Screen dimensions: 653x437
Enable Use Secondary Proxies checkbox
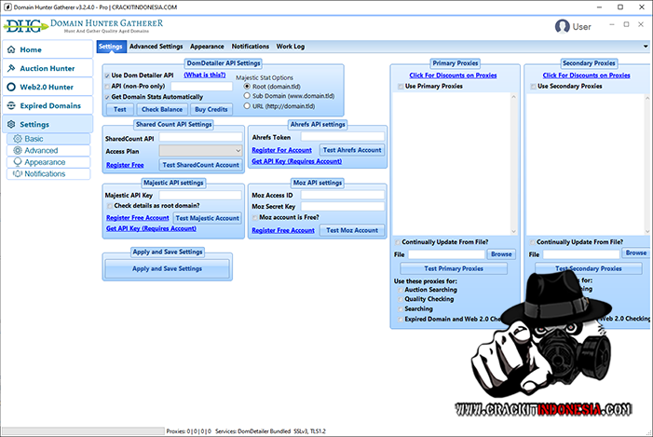coord(533,87)
